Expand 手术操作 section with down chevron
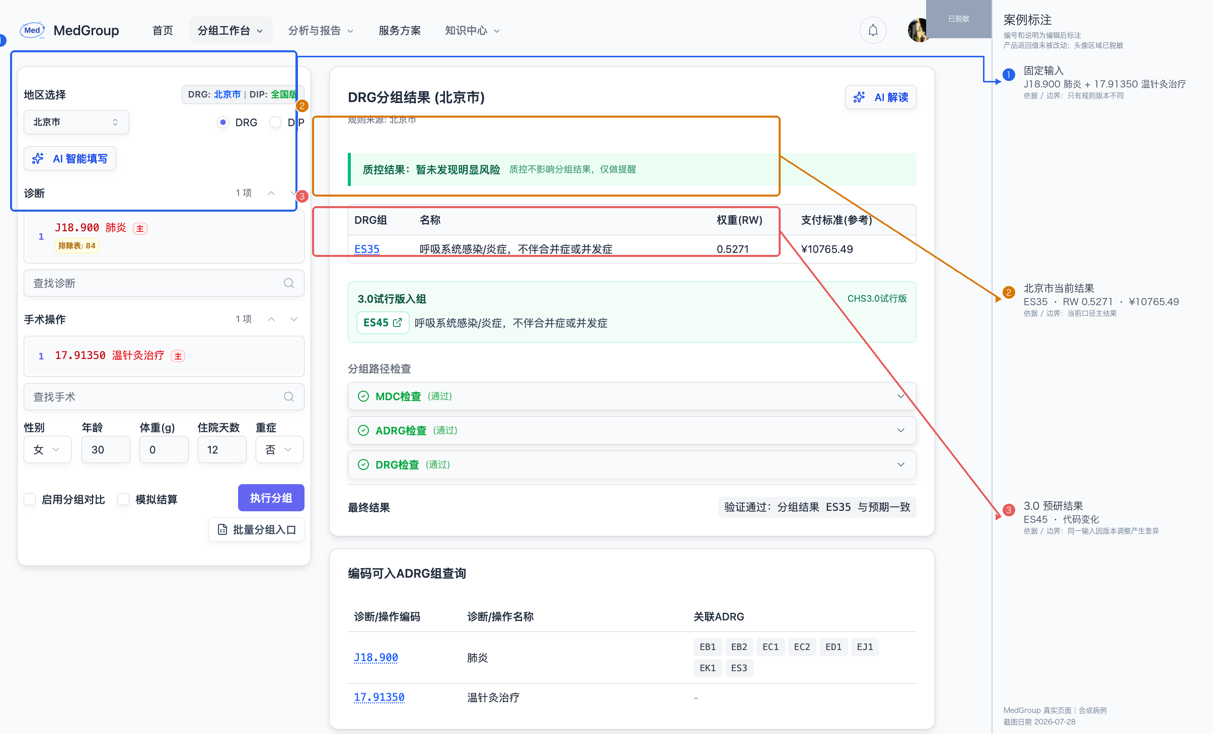The height and width of the screenshot is (734, 1213). click(294, 319)
